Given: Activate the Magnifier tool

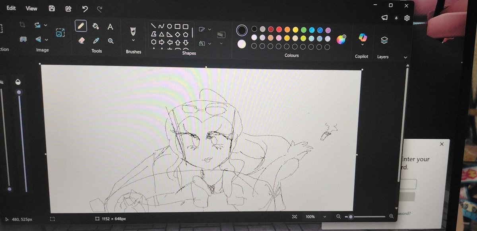Looking at the screenshot, I should click(x=111, y=40).
